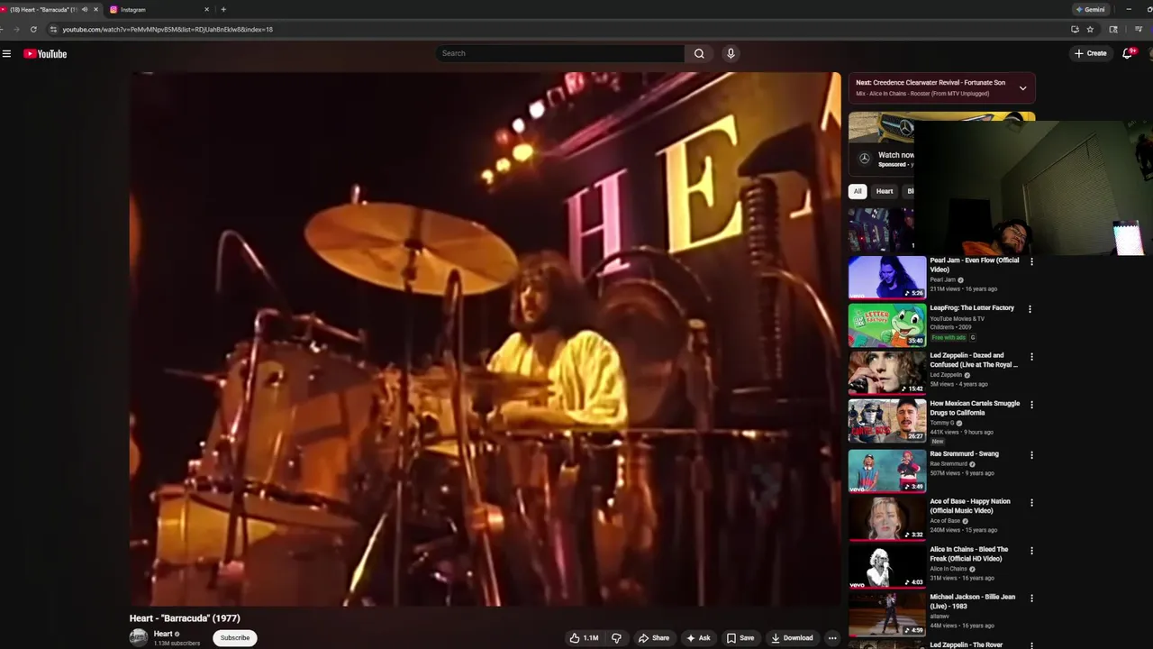Open options menu for Pearl Jam Even Flow
The image size is (1153, 649).
tap(1031, 261)
